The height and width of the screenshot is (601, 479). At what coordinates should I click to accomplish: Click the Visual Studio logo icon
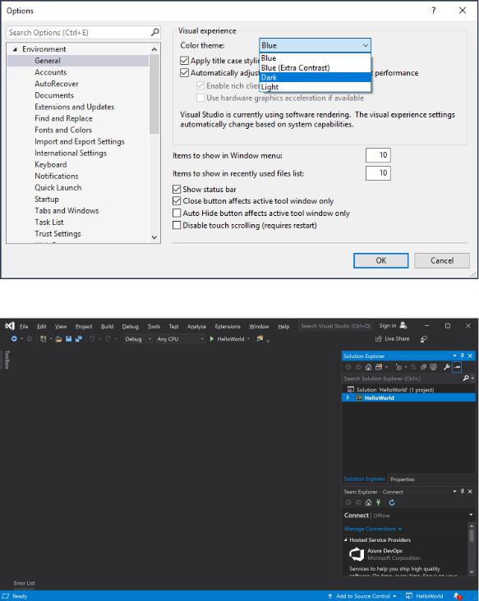(x=10, y=326)
